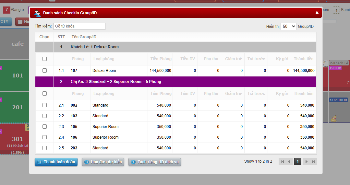
Task: Focus the Tìm kiếm search field
Action: point(79,26)
